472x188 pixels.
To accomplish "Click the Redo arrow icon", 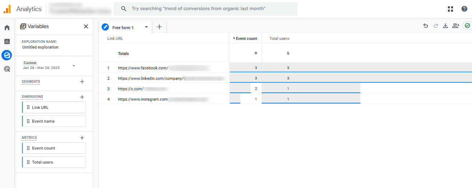I will (x=436, y=26).
